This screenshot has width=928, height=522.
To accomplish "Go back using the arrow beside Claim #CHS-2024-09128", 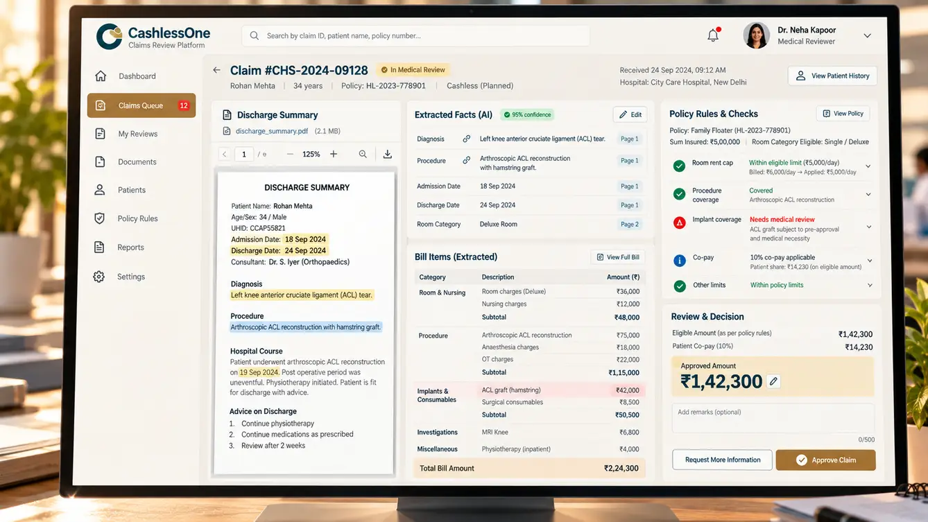I will (216, 70).
